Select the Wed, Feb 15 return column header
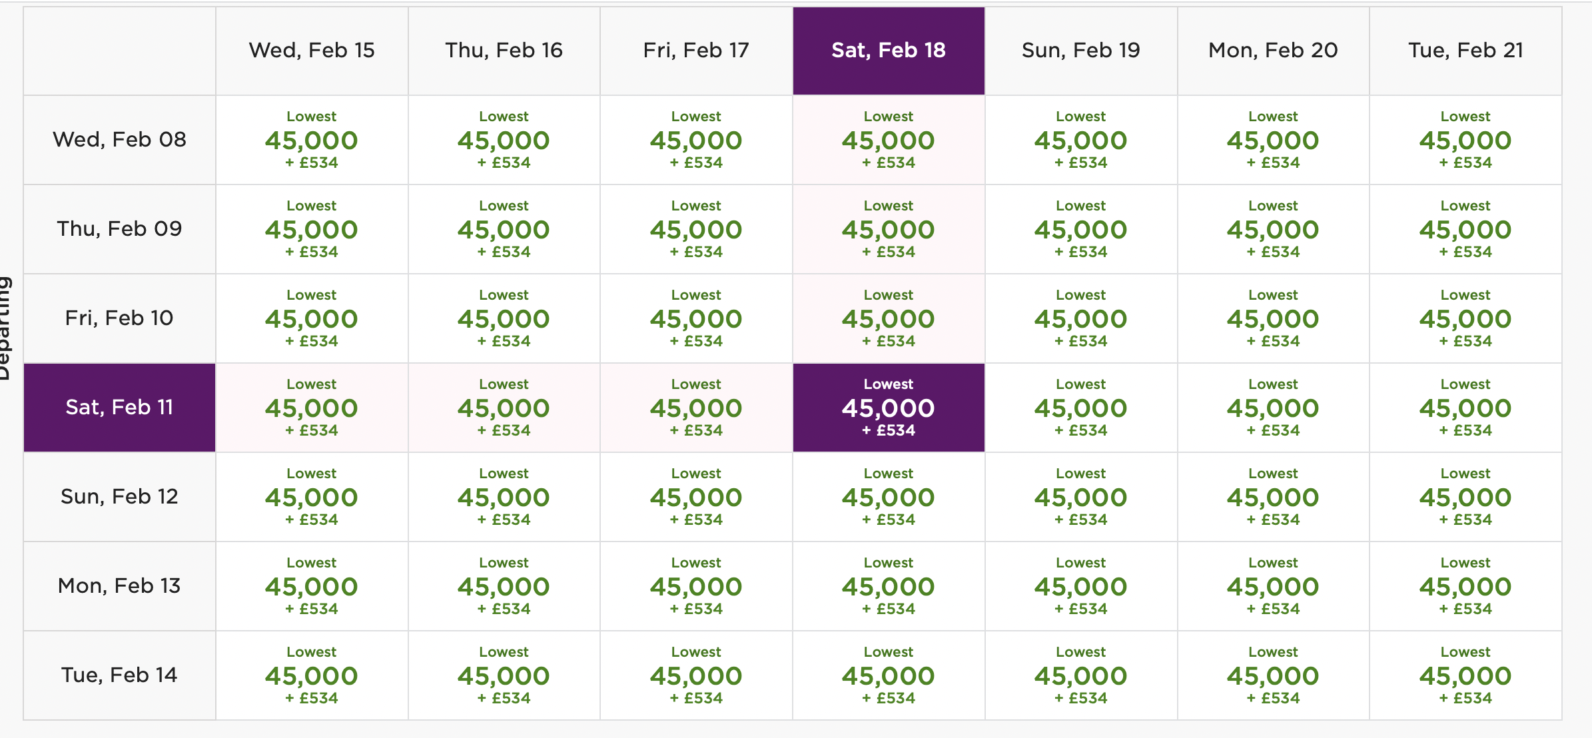Screen dimensions: 1592x738 [312, 51]
